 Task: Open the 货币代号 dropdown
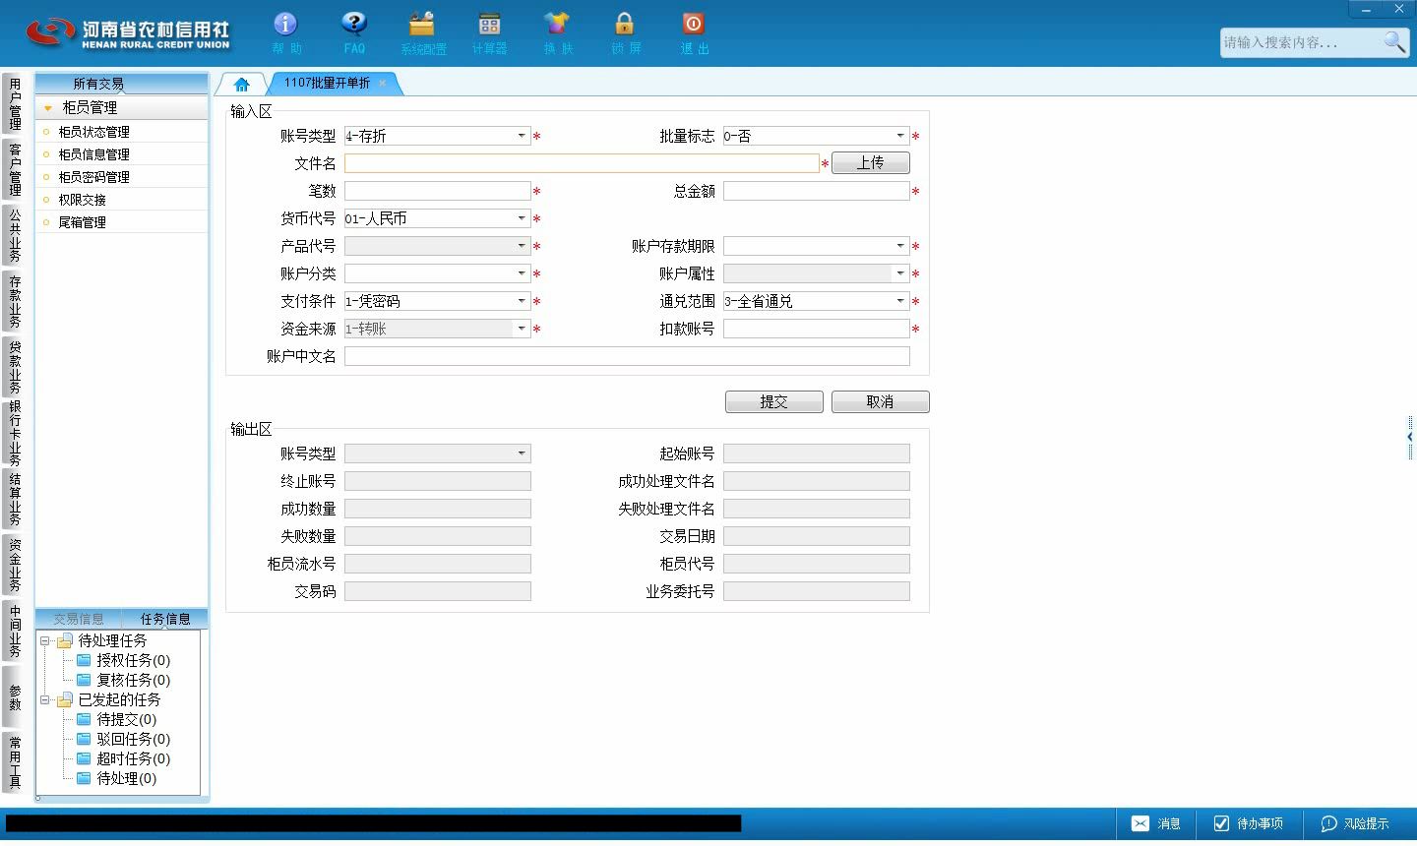click(522, 218)
